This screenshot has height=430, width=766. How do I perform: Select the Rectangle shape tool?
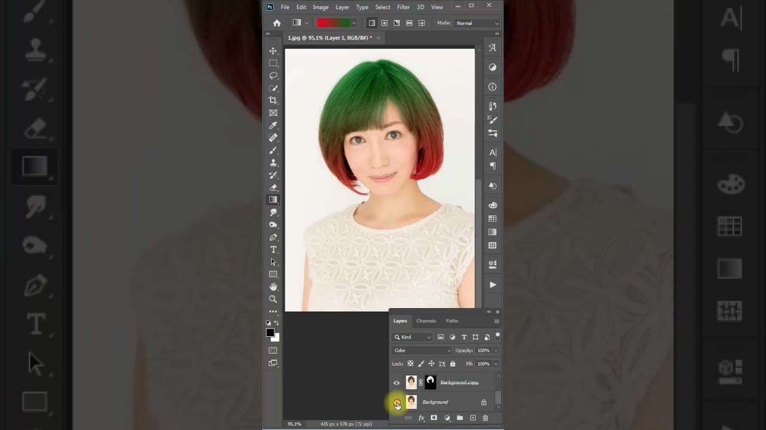[x=273, y=275]
